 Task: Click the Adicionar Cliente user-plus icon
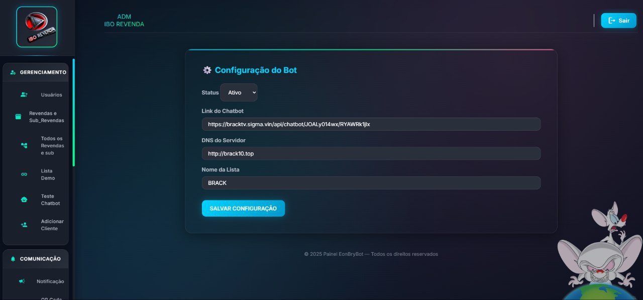[x=24, y=225]
